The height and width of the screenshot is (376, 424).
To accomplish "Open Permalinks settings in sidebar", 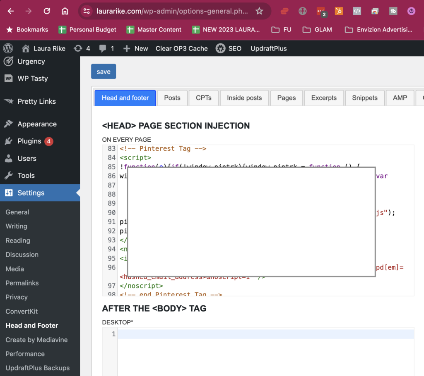I will click(x=22, y=283).
